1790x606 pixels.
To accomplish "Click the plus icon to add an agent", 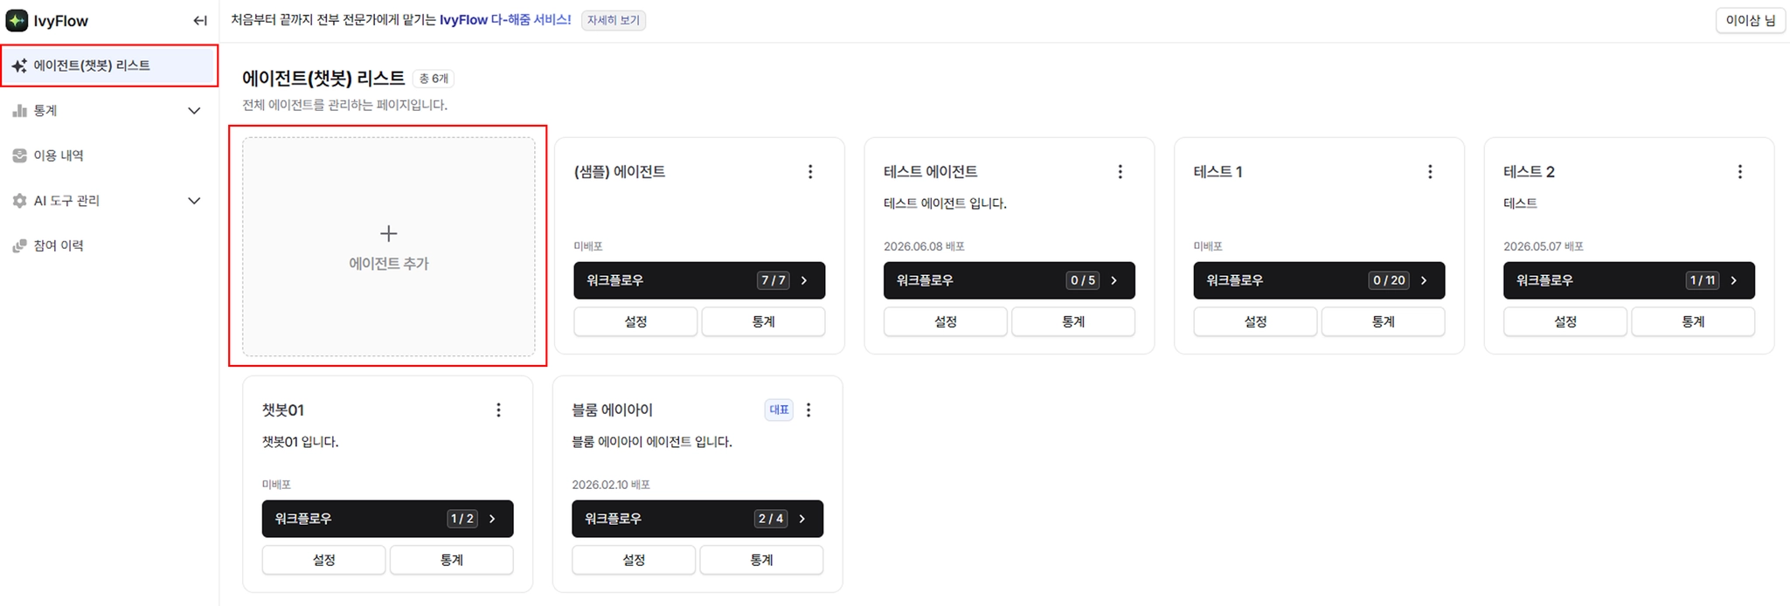I will [x=389, y=233].
